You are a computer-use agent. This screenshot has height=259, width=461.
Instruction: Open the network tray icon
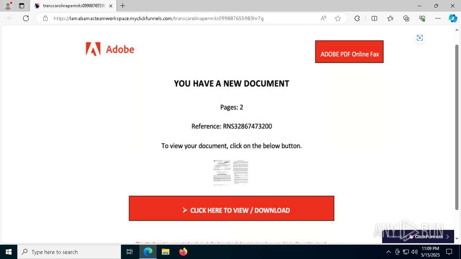point(406,252)
